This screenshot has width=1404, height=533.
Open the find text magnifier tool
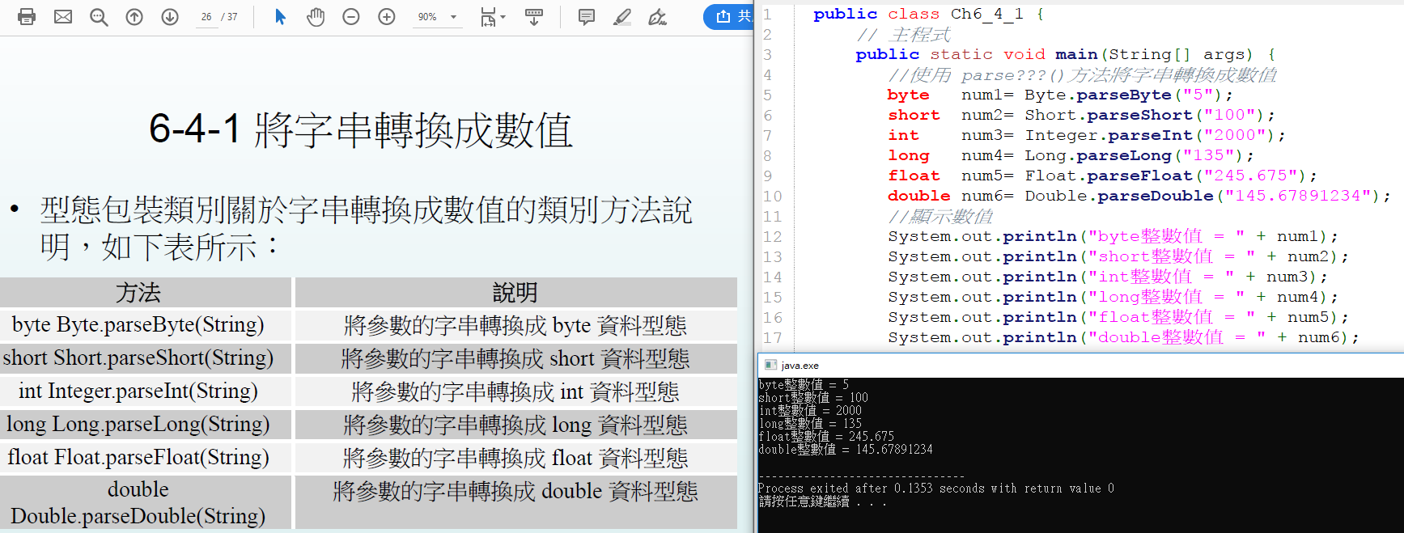point(99,17)
